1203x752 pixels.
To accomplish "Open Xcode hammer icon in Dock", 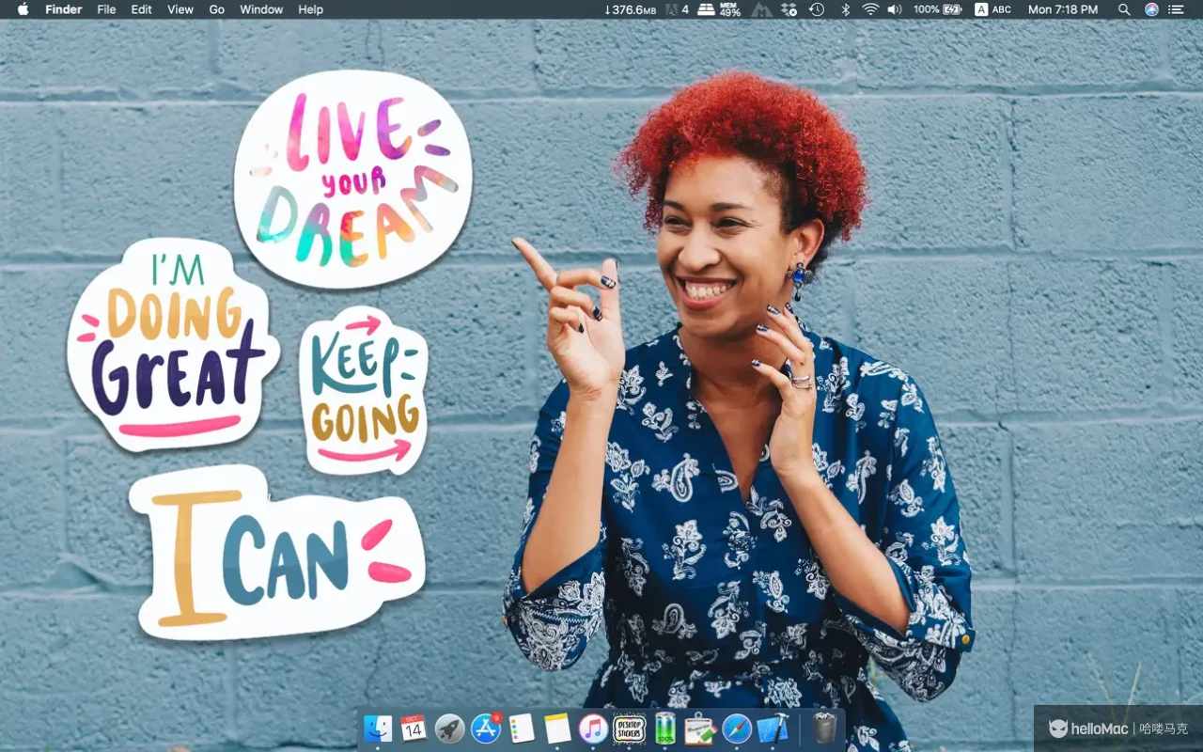I will point(773,728).
